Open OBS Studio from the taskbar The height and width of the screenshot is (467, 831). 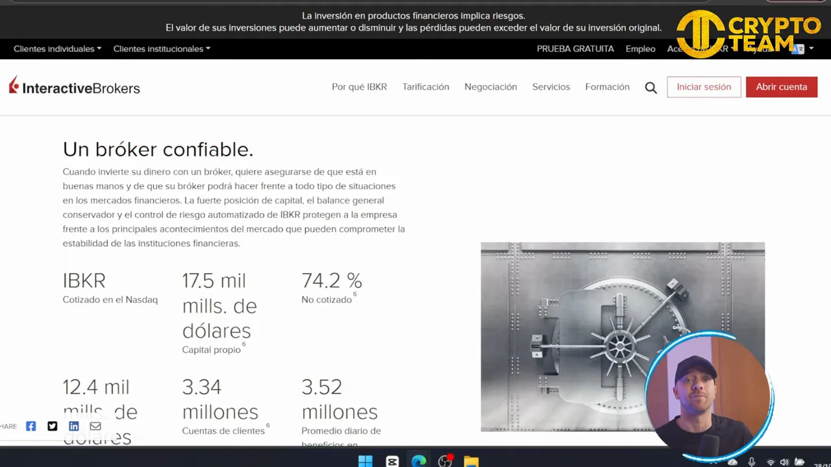coord(445,461)
